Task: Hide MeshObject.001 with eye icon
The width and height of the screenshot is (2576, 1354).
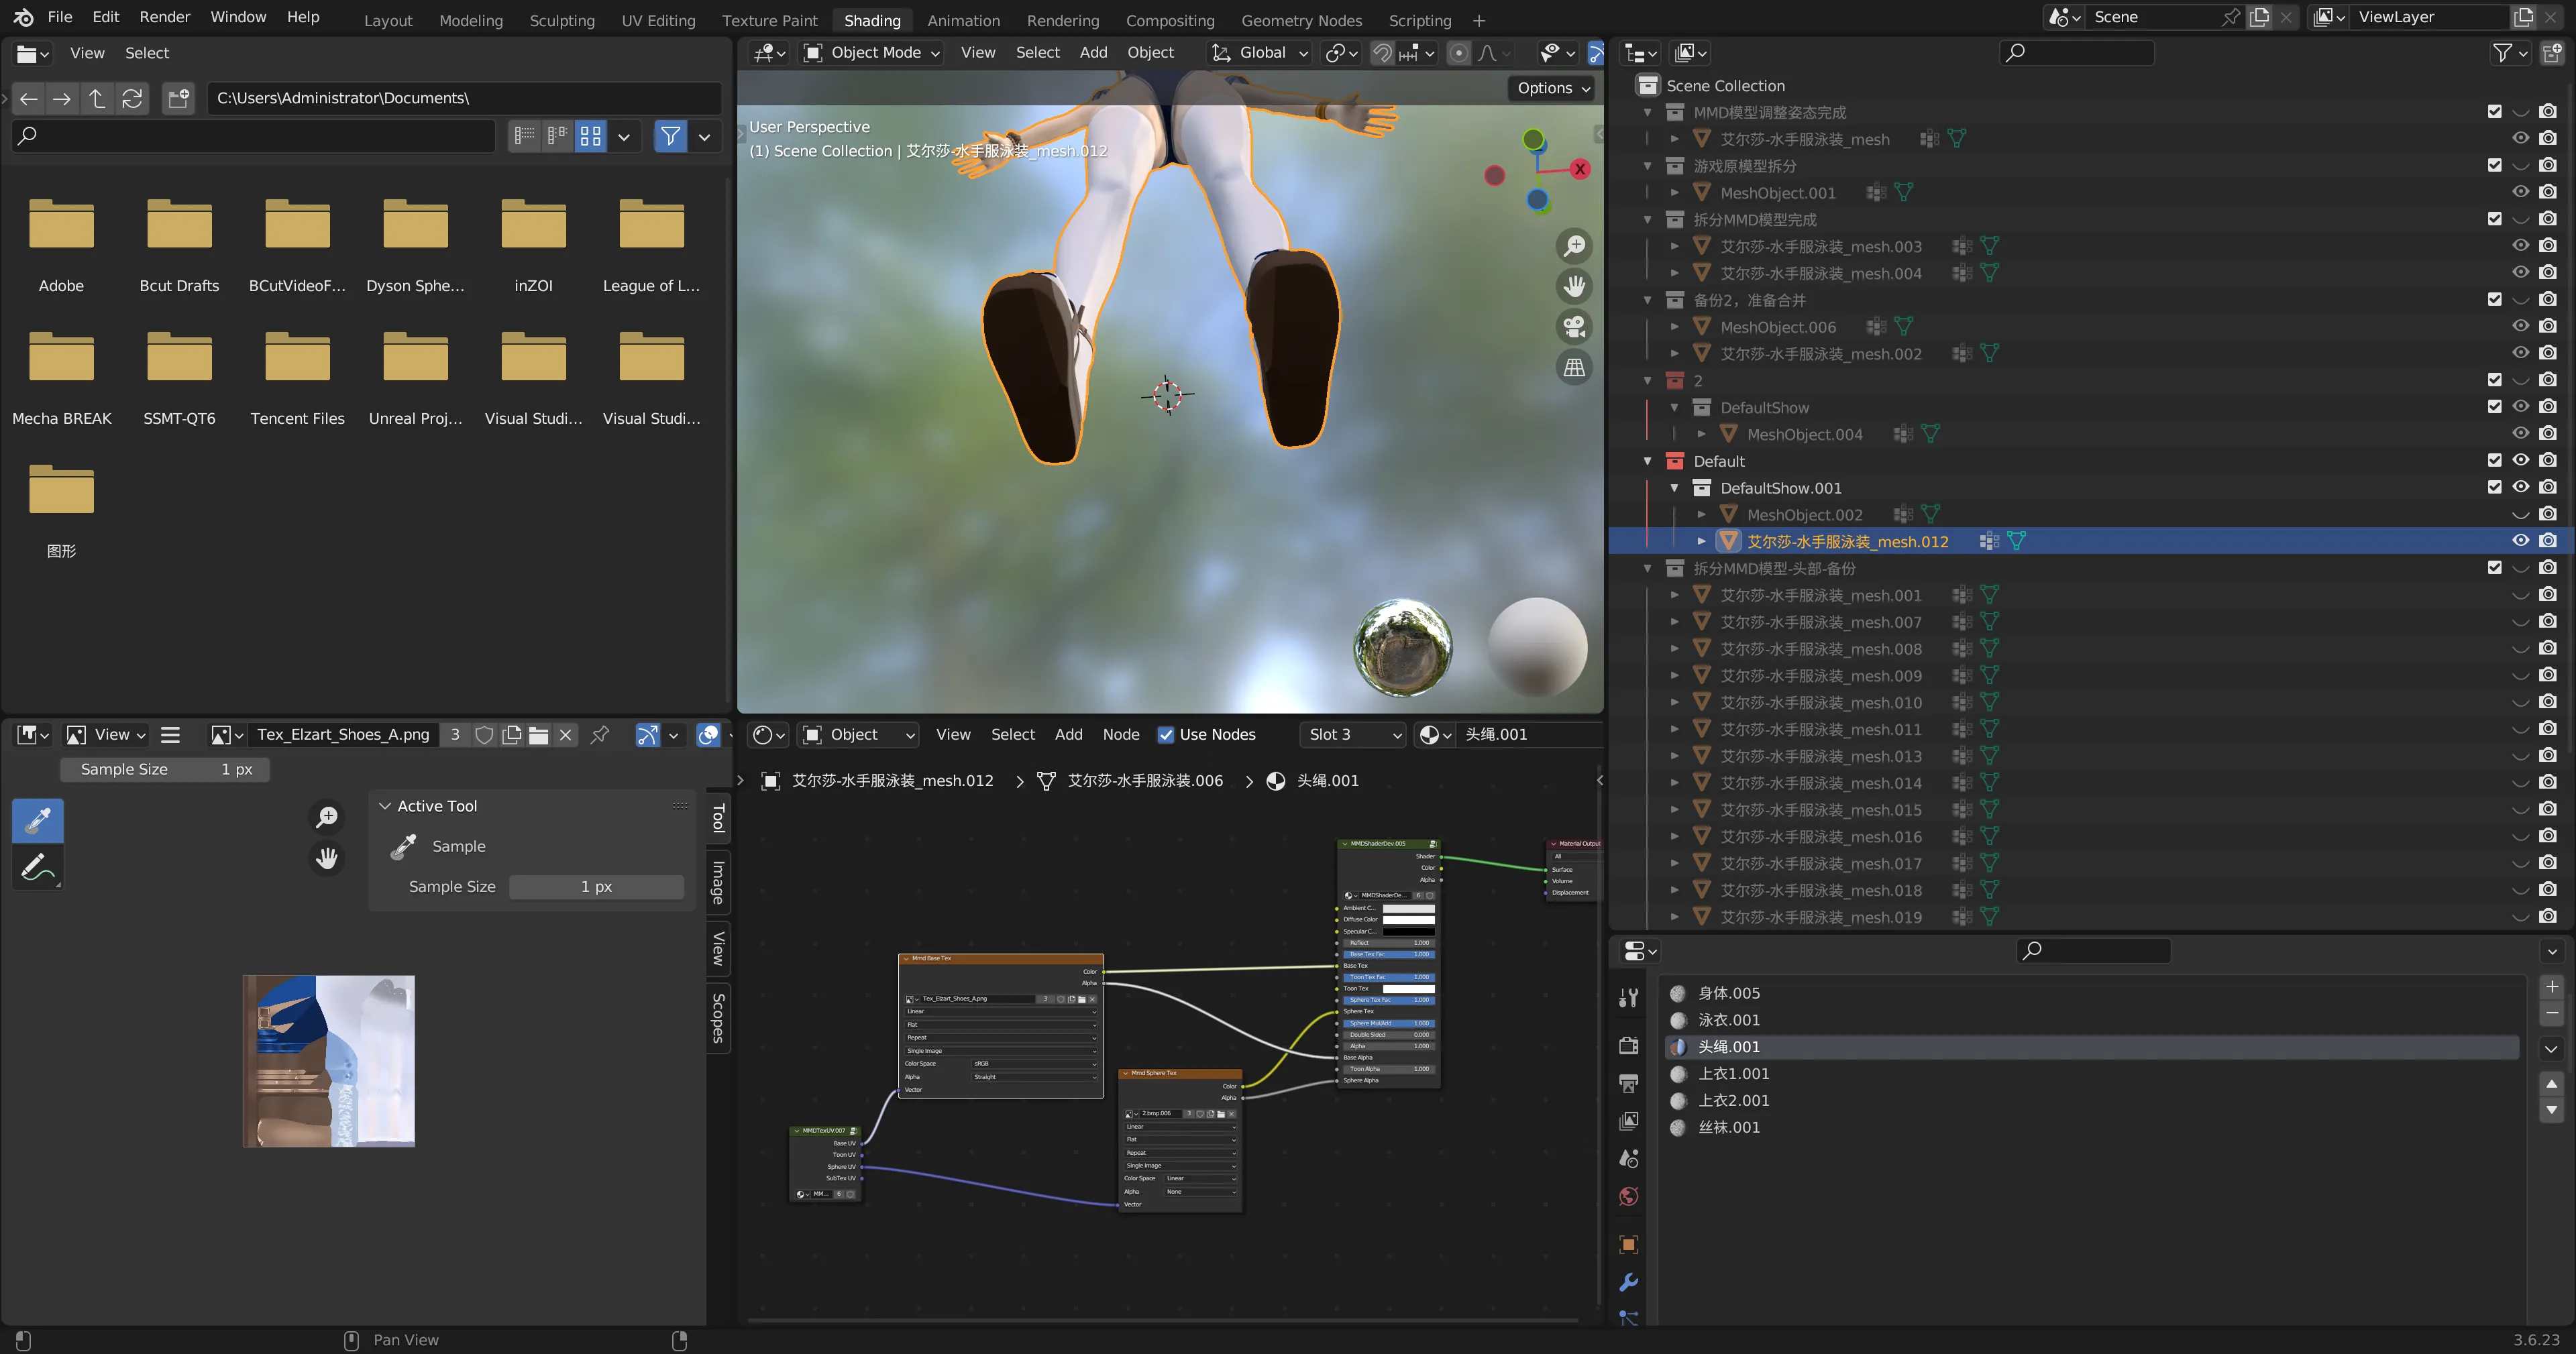Action: pyautogui.click(x=2520, y=192)
